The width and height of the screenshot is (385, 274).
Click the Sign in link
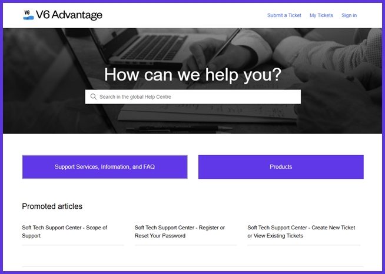point(349,15)
